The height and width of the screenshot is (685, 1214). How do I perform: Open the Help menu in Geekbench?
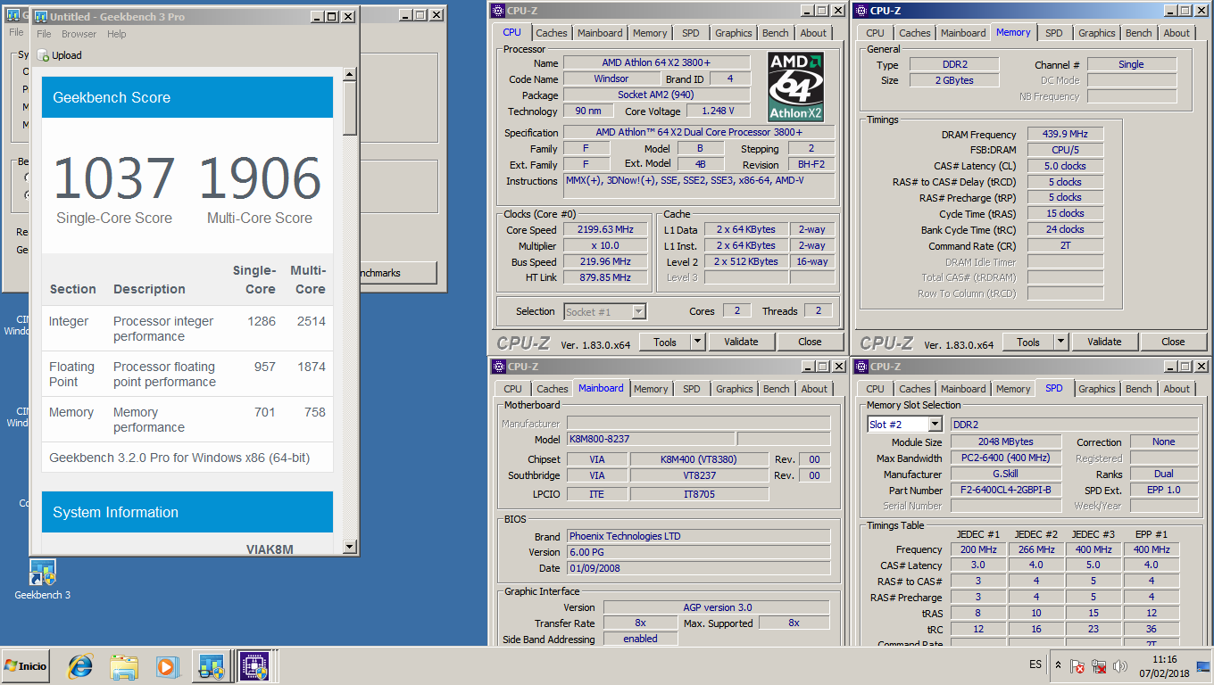[x=117, y=34]
